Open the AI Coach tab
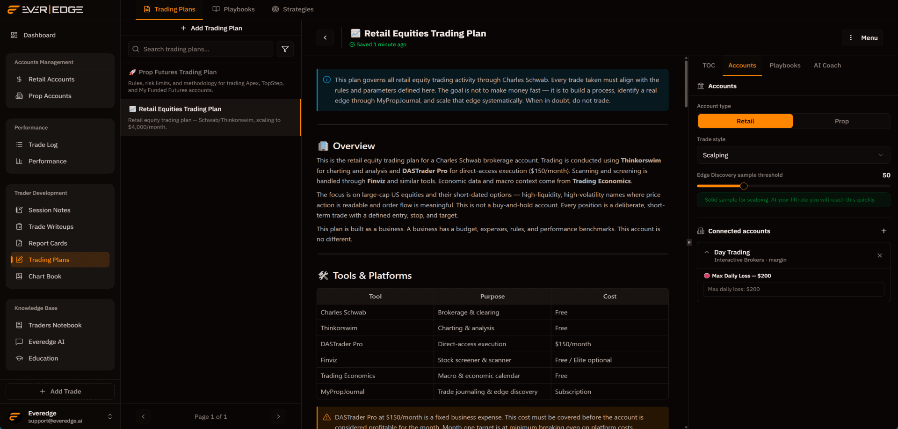 (827, 65)
